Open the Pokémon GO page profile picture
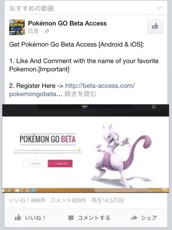The height and width of the screenshot is (230, 172). coord(17,27)
